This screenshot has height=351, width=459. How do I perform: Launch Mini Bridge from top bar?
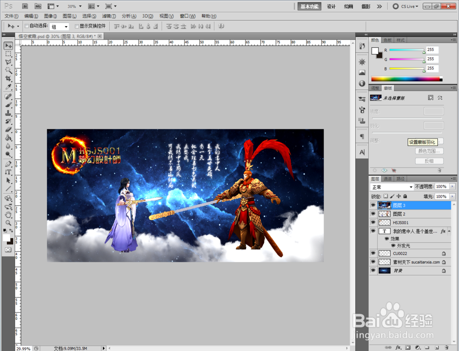tap(38, 6)
